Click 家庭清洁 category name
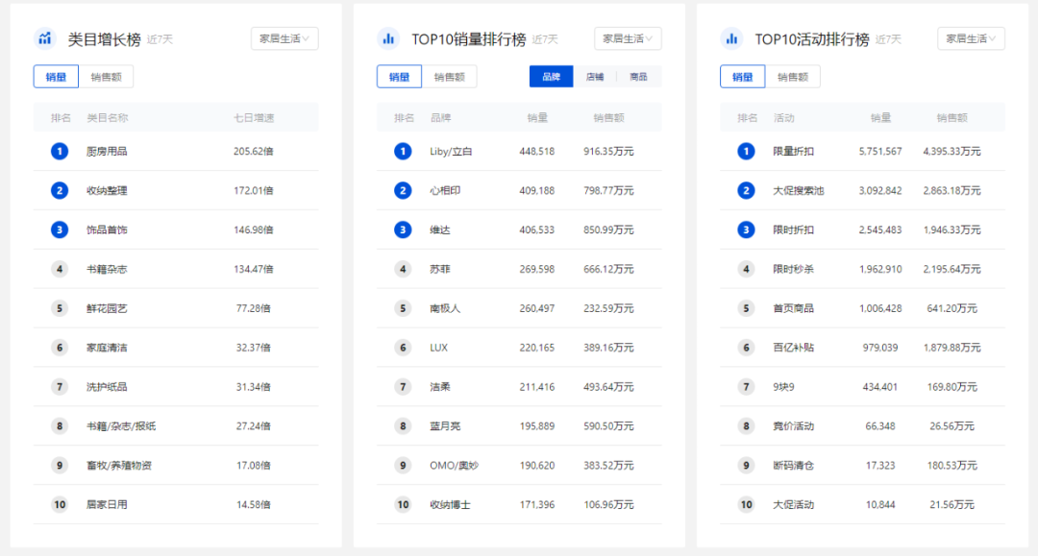The width and height of the screenshot is (1038, 556). 107,347
